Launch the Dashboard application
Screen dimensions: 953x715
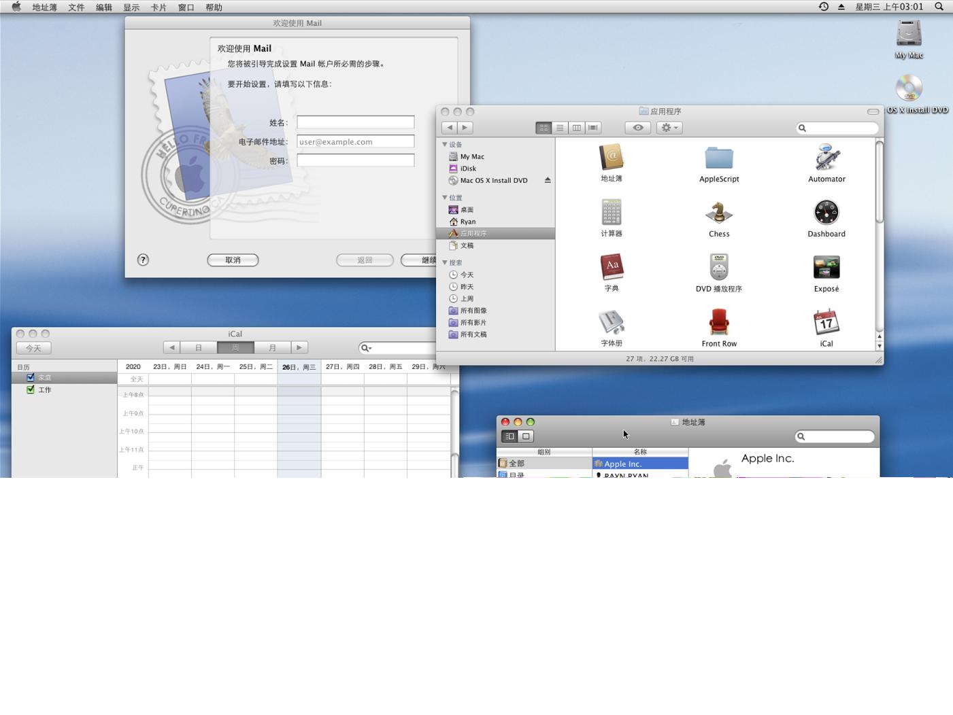826,213
